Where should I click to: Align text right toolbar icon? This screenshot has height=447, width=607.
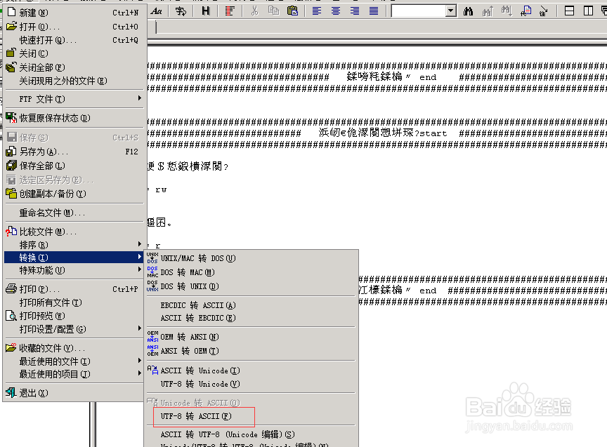355,11
